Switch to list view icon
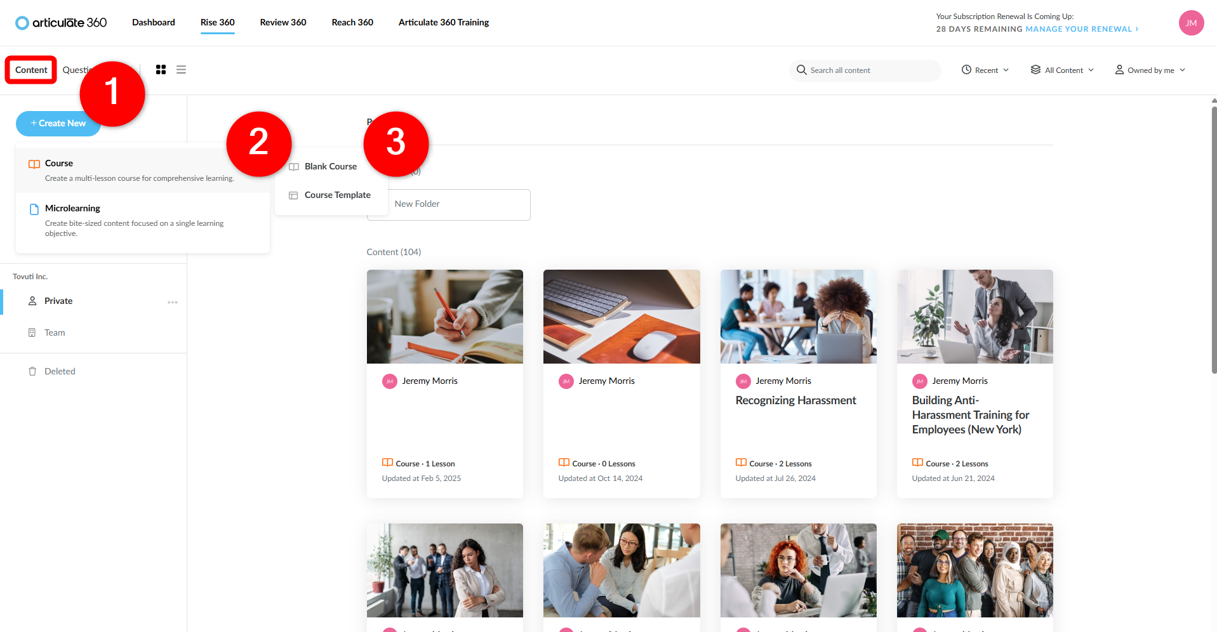 [181, 70]
